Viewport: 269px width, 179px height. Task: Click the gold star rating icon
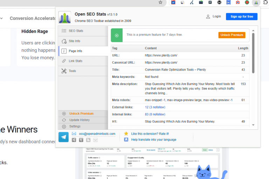click(x=126, y=134)
